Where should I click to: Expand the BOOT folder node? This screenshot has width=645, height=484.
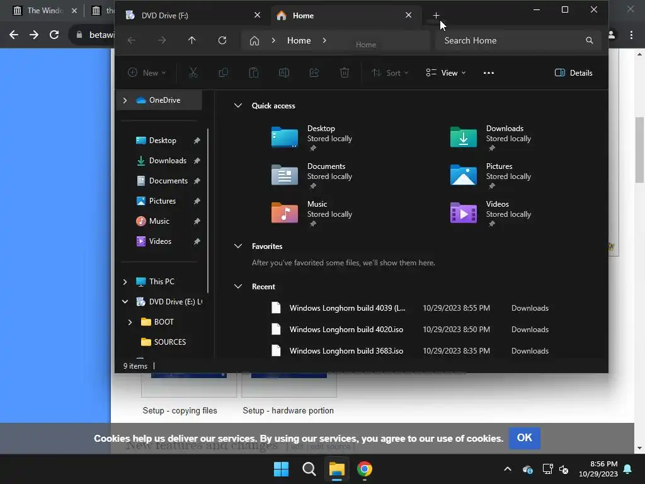coord(130,322)
